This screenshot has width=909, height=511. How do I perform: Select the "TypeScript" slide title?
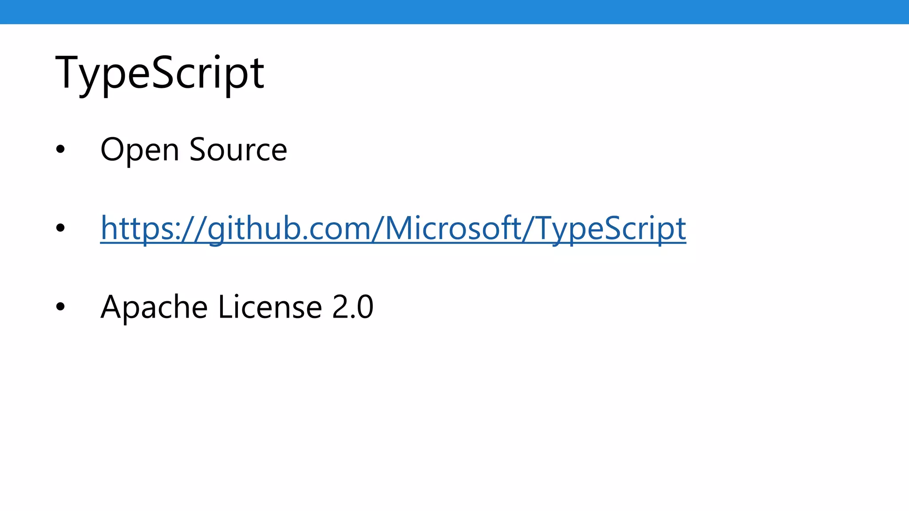(160, 72)
